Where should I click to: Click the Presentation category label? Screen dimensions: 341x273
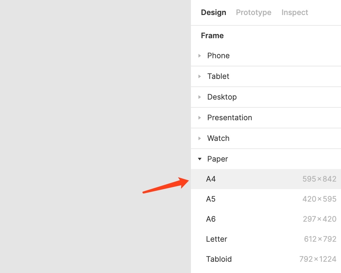(230, 118)
